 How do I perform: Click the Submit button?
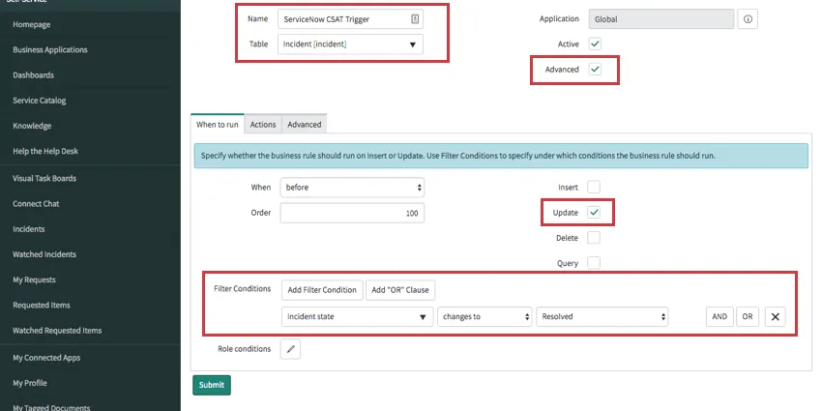(x=212, y=385)
